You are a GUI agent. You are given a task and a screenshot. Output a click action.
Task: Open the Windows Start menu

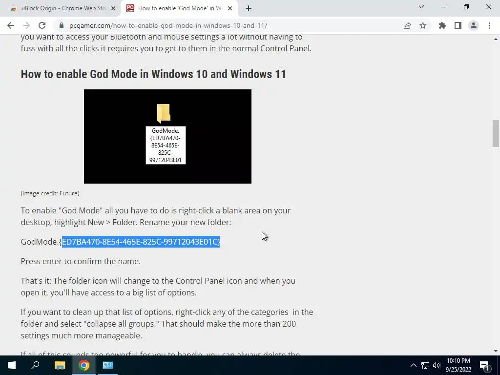point(12,365)
